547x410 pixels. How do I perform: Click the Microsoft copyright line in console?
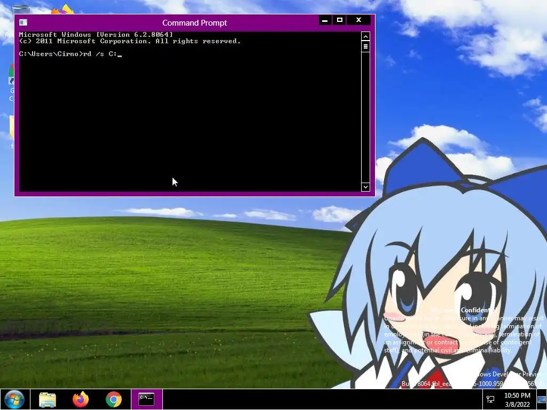tap(130, 41)
